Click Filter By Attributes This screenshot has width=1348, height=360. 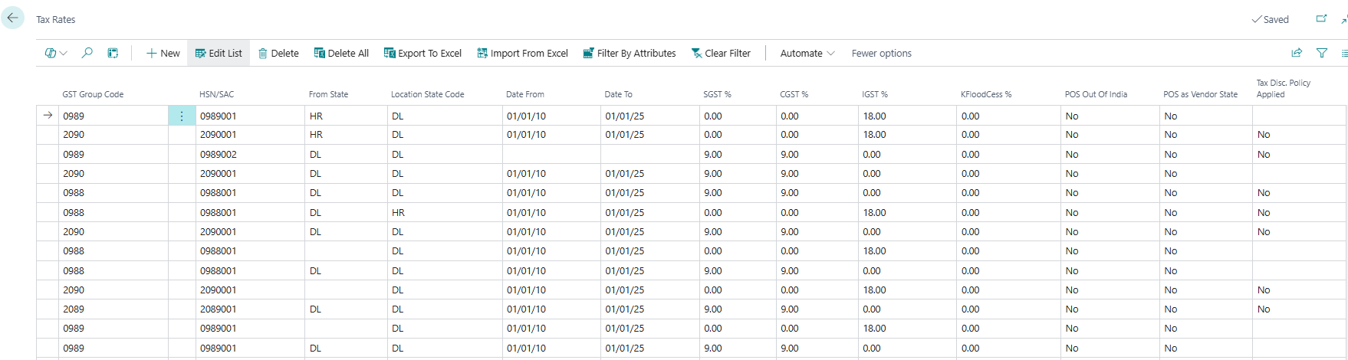(x=630, y=53)
